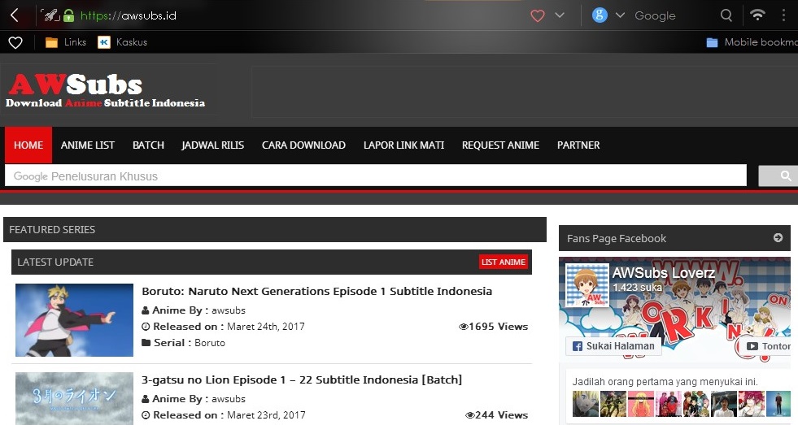
Task: Click the folder icon beside Boruto Serial
Action: (x=146, y=343)
